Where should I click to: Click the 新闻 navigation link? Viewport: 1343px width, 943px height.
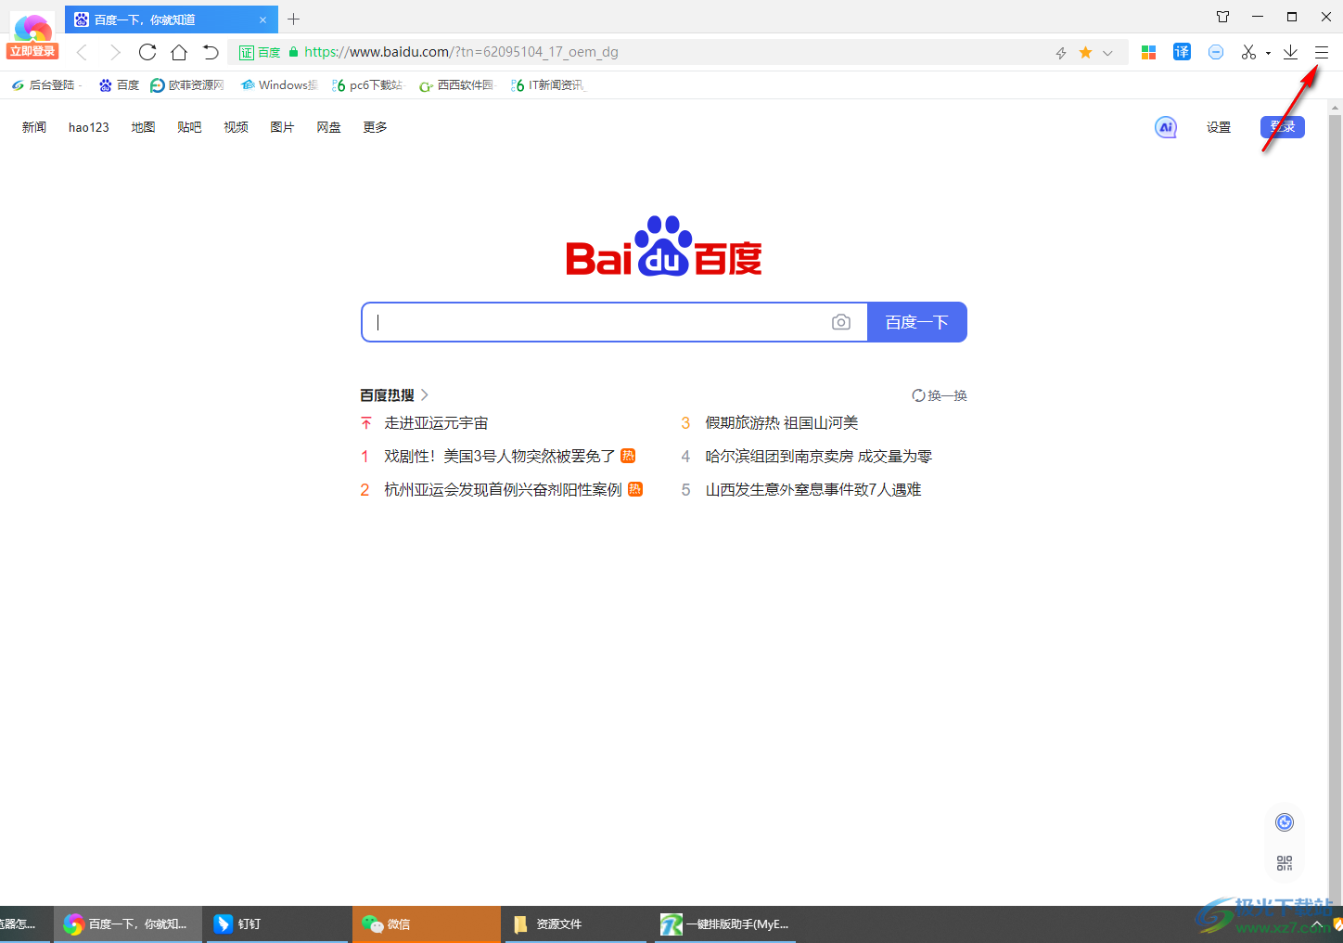(34, 127)
